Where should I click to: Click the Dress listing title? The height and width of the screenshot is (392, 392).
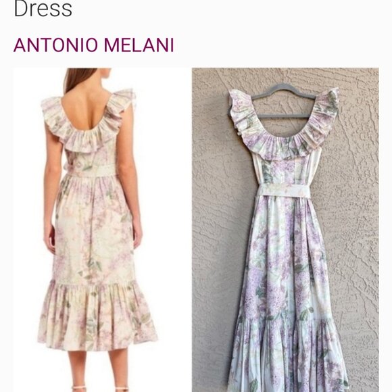tap(43, 9)
